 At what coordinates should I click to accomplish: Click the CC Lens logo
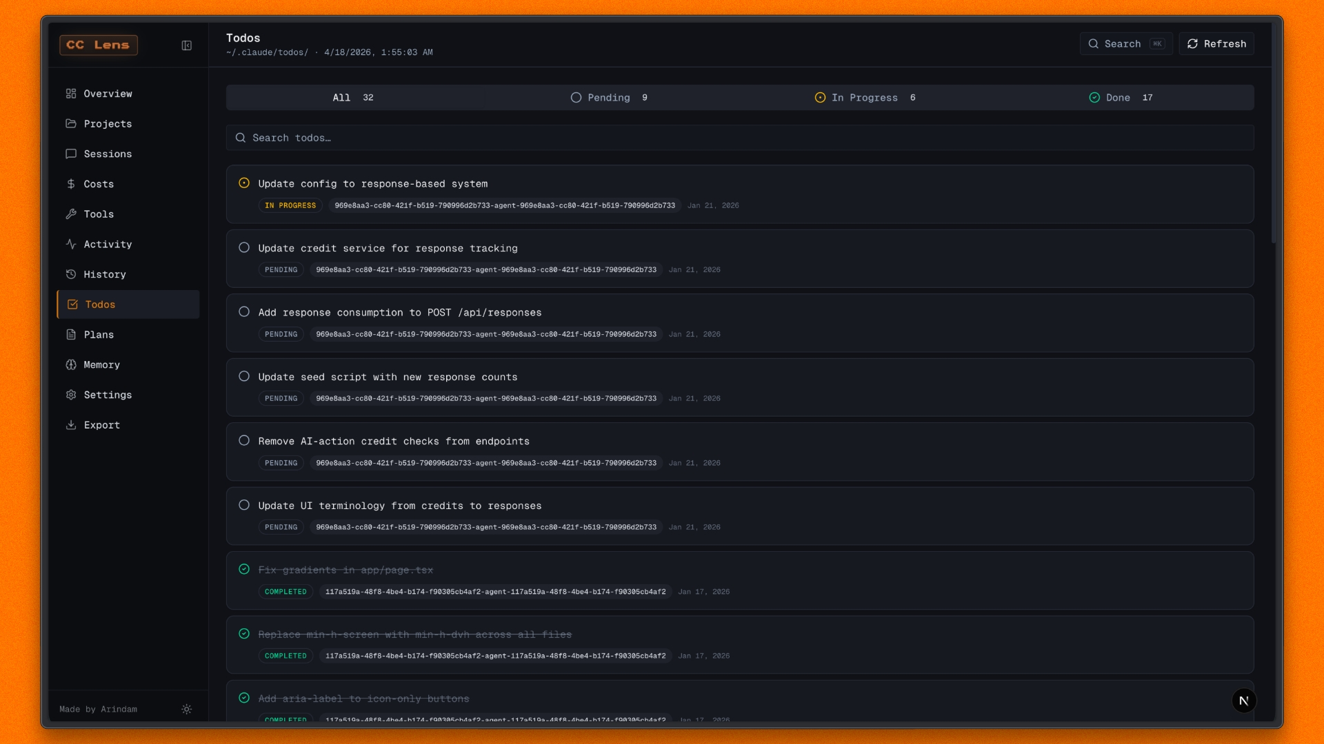pos(99,45)
